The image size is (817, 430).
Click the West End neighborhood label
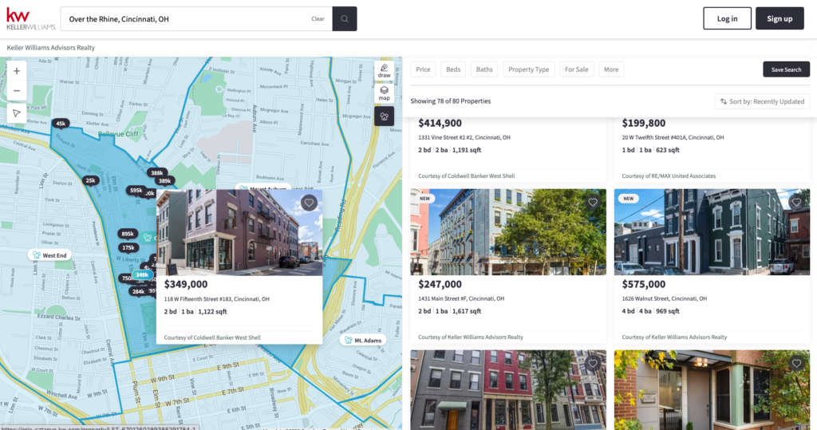49,255
